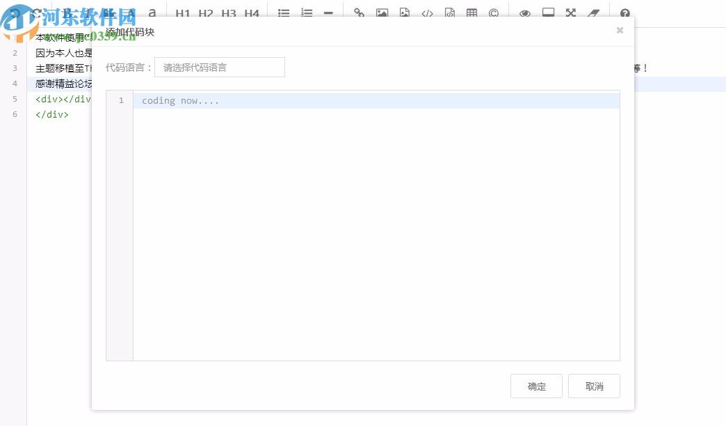Click line number 2 in the background editor gutter

pyautogui.click(x=15, y=53)
